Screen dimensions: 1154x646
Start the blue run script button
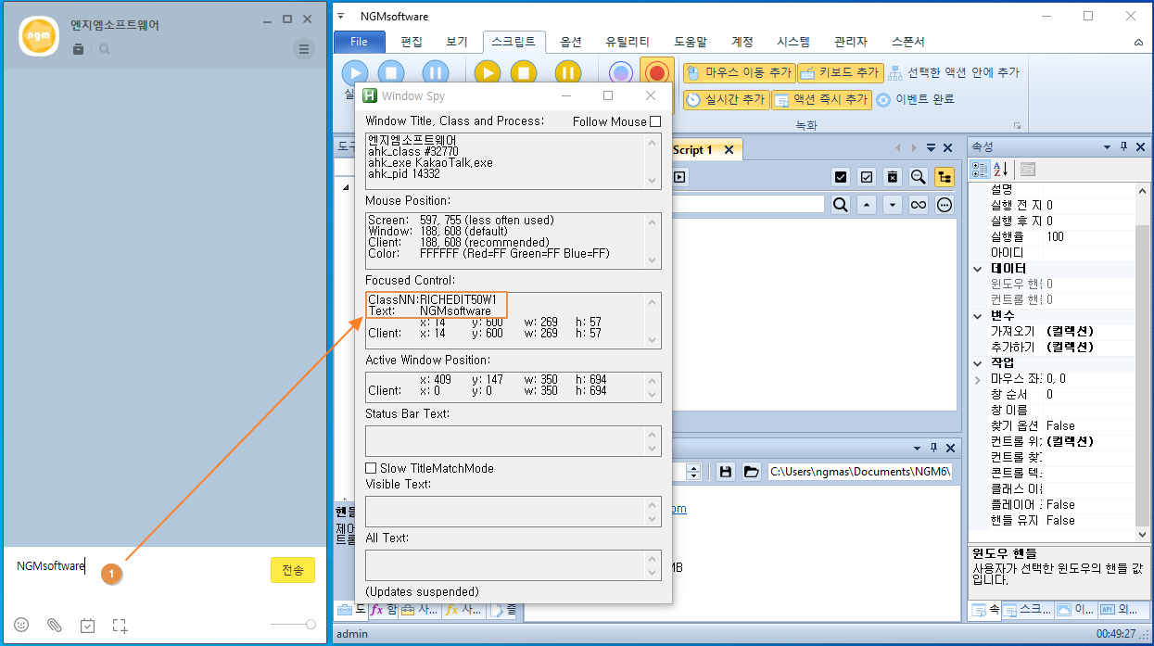[355, 73]
